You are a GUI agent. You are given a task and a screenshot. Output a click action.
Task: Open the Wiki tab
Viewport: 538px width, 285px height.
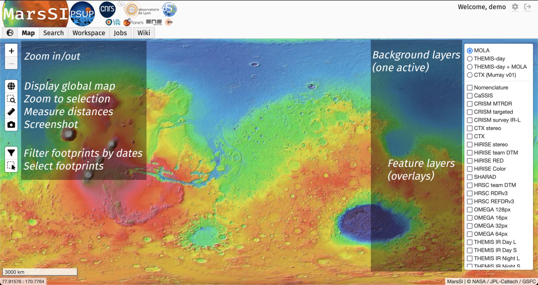pyautogui.click(x=144, y=33)
